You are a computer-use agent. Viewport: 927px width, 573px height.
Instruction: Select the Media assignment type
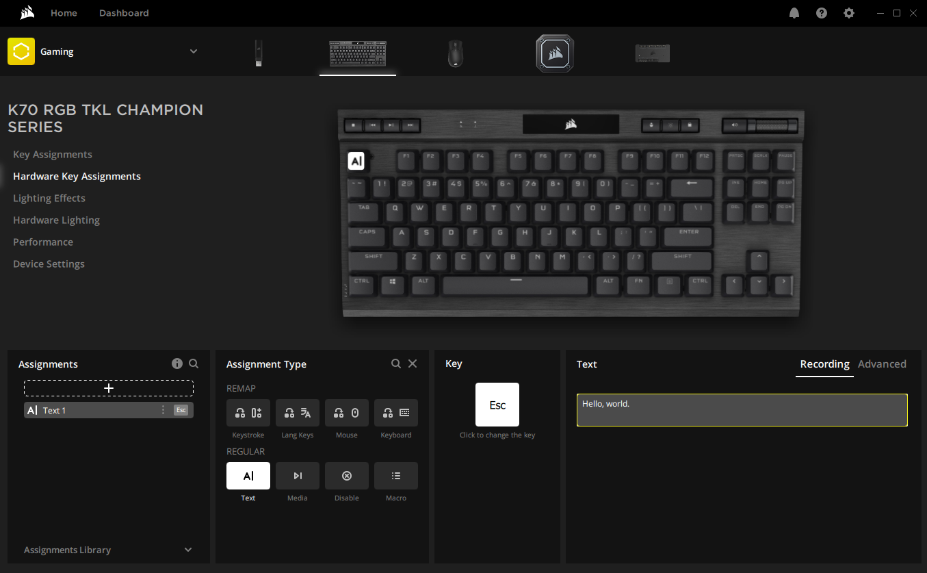click(x=297, y=475)
